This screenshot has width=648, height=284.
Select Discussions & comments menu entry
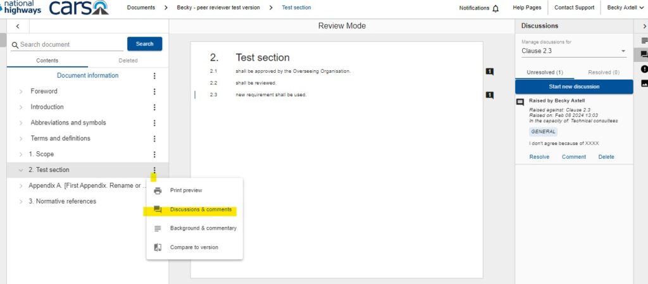(x=201, y=209)
